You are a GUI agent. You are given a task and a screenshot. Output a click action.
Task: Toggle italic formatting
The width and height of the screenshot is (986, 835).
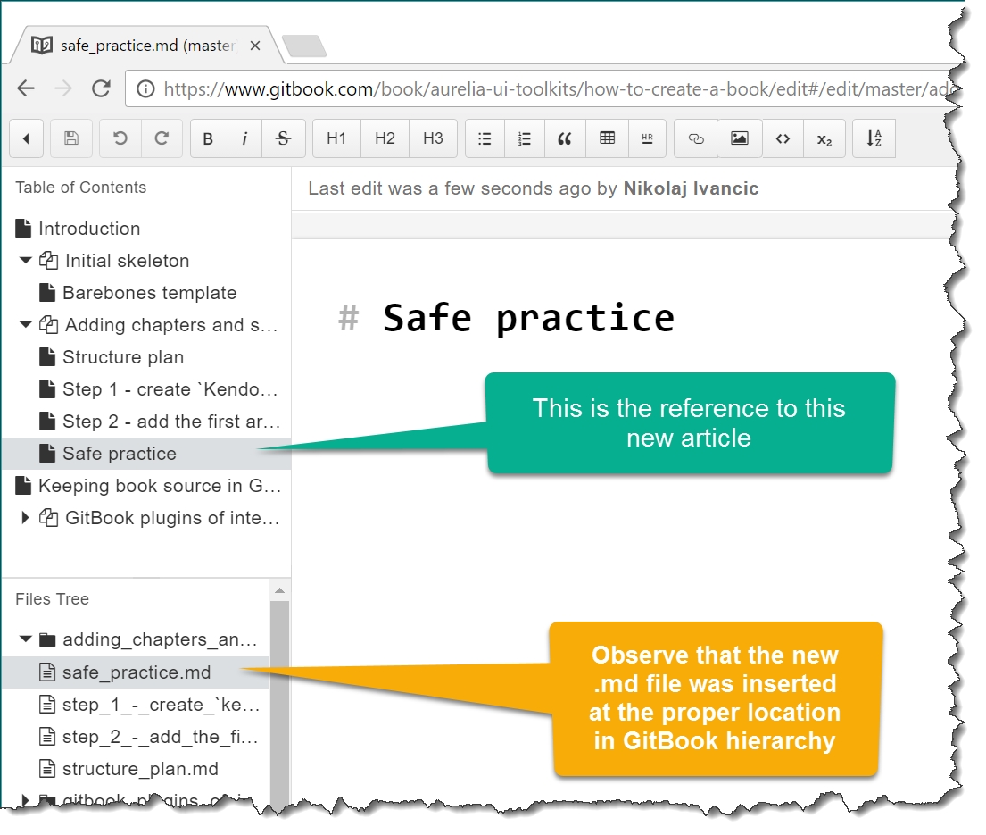244,138
